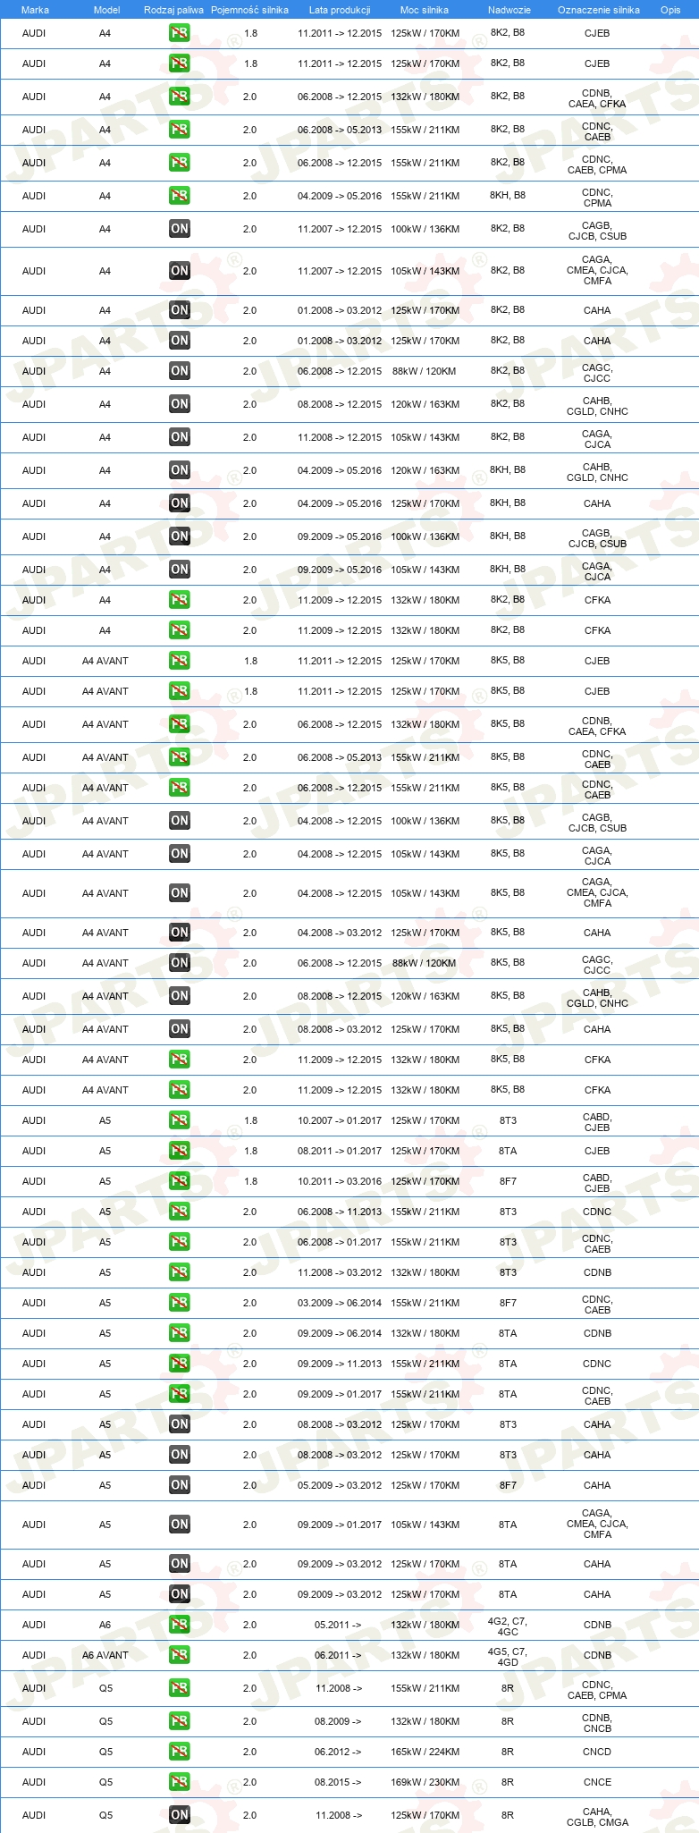Screen dimensions: 699x1833
Task: Click ON icon in A4 11.2008 -> 12.2015 row
Action: 180,437
